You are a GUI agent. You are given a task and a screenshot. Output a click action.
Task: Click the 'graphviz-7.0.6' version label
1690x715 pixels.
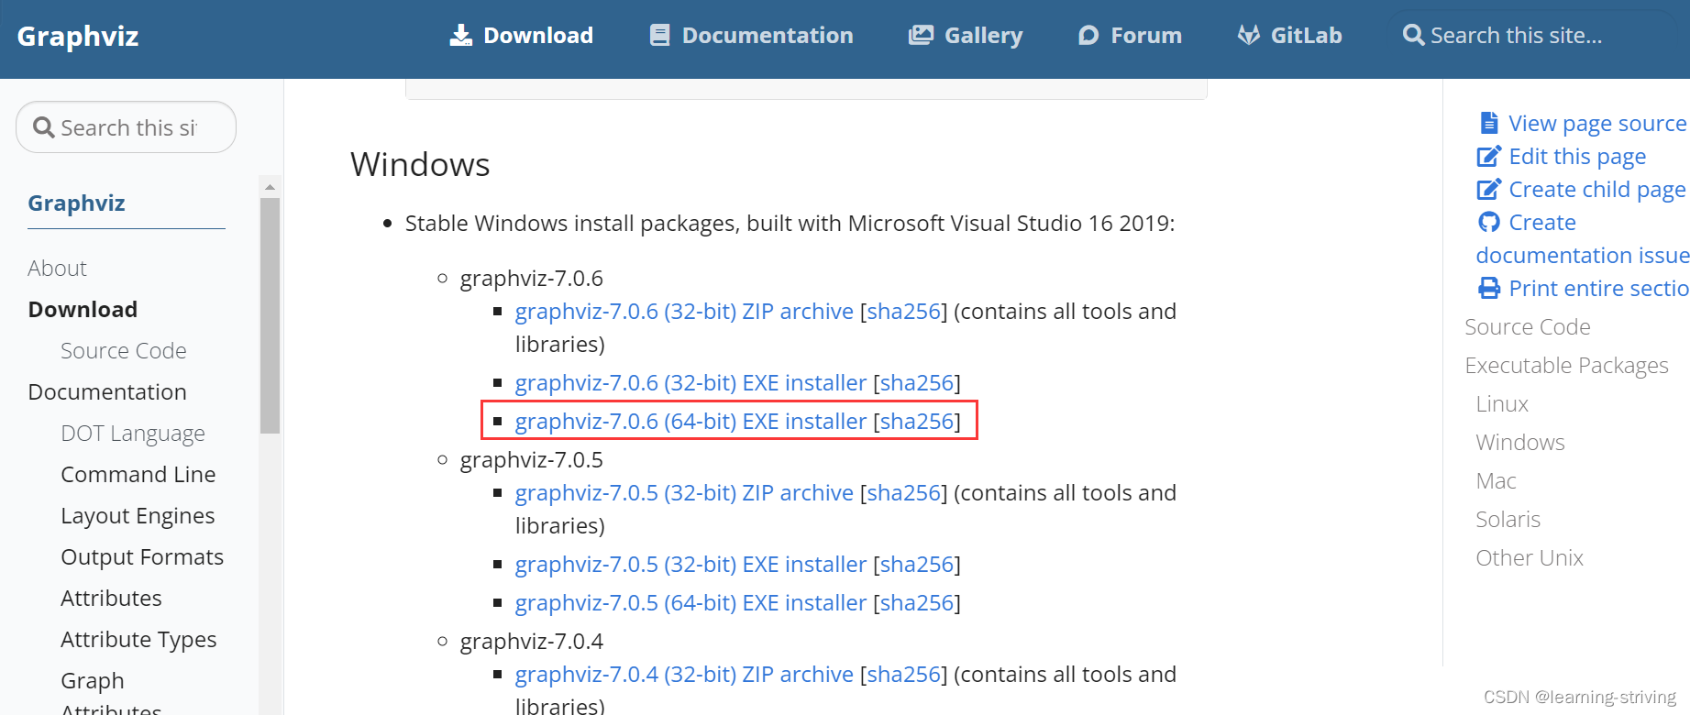click(x=532, y=278)
